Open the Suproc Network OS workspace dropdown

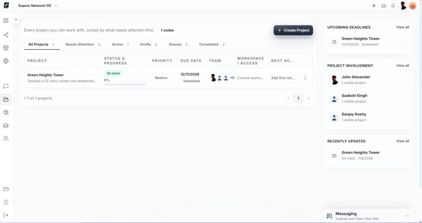click(38, 5)
